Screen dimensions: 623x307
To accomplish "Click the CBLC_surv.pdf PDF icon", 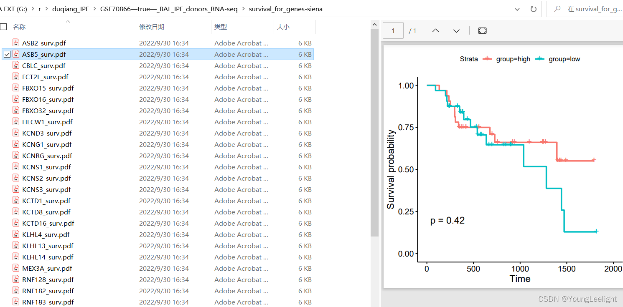I will pos(16,65).
